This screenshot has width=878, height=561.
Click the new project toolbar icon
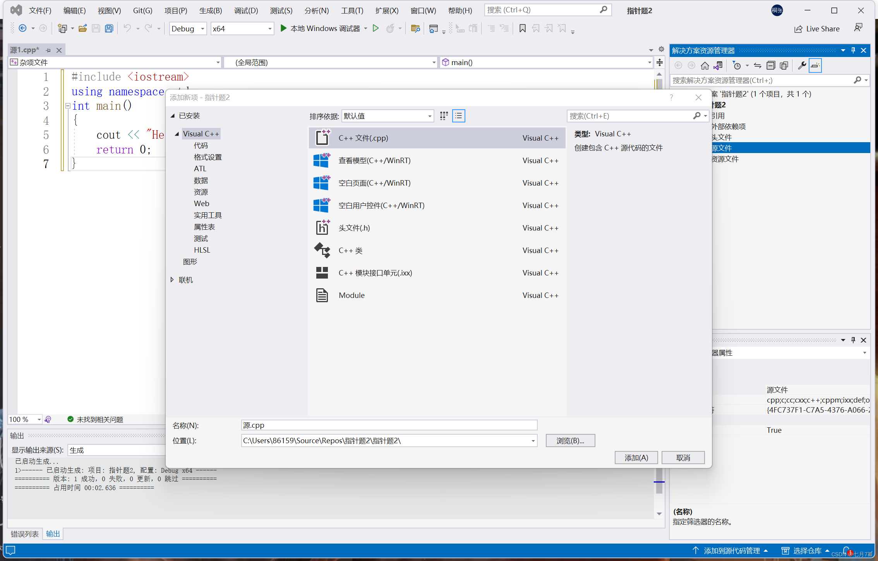[x=62, y=28]
